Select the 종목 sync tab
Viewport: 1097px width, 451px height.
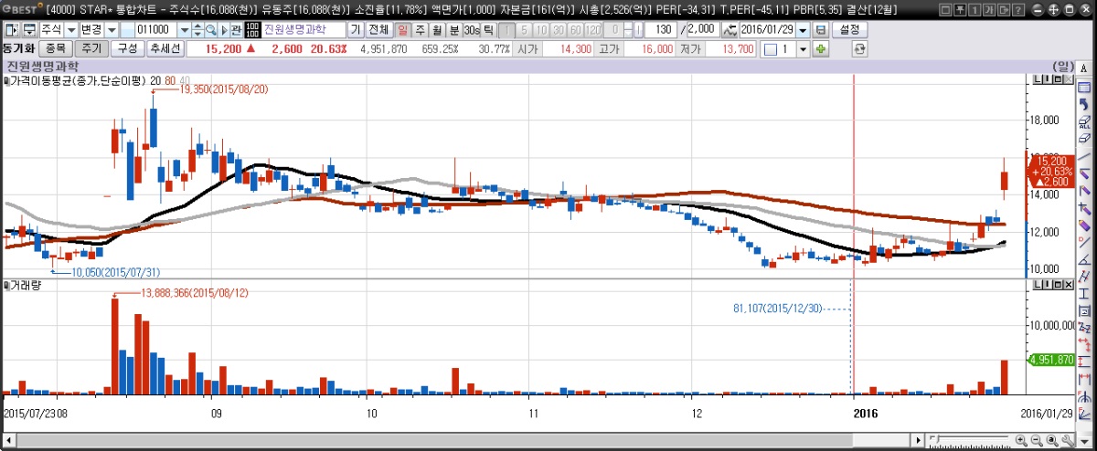(x=55, y=48)
